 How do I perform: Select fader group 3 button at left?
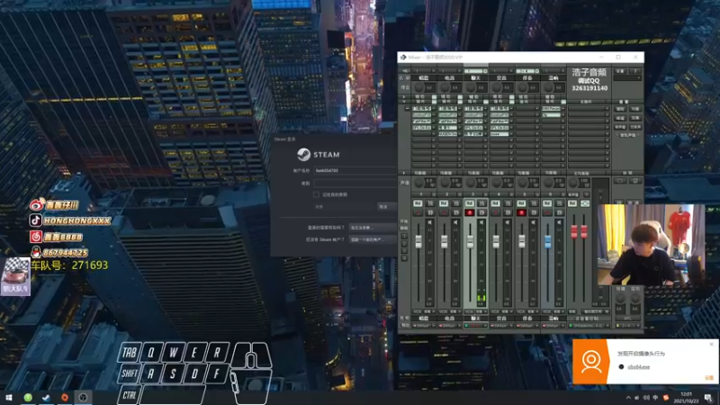404,251
